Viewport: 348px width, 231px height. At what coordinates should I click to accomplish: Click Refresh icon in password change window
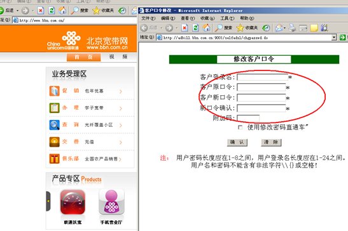click(195, 28)
